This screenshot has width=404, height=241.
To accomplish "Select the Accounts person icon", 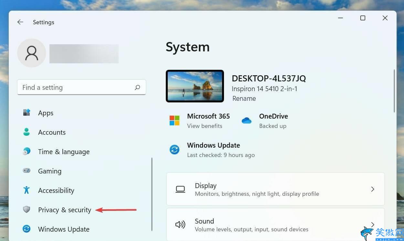I will [x=27, y=132].
